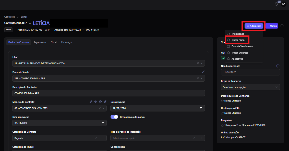This screenshot has width=289, height=151.
Task: Expand the Filial dropdown arrow
Action: coord(202,63)
